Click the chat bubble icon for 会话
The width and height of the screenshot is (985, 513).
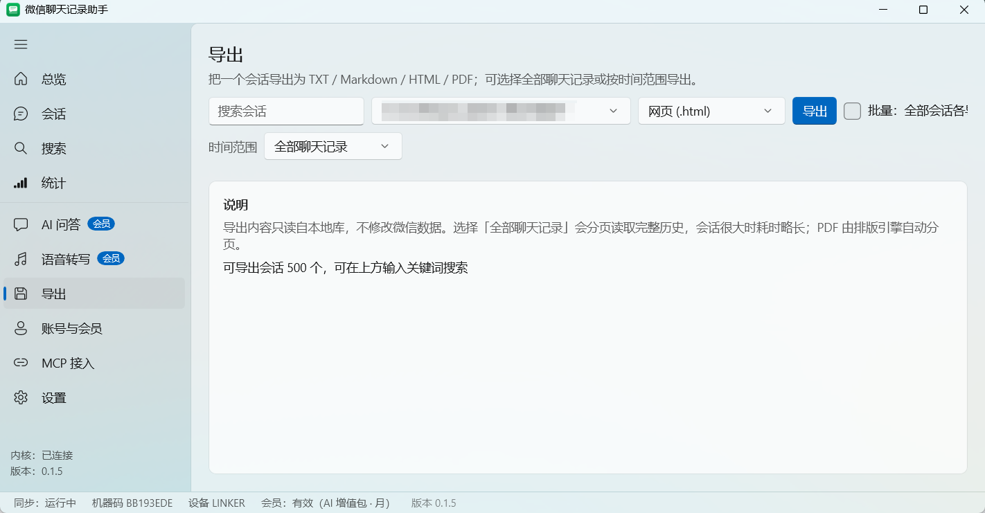click(21, 114)
